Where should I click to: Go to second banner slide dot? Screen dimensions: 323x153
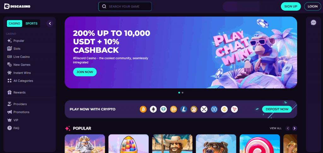click(x=183, y=93)
